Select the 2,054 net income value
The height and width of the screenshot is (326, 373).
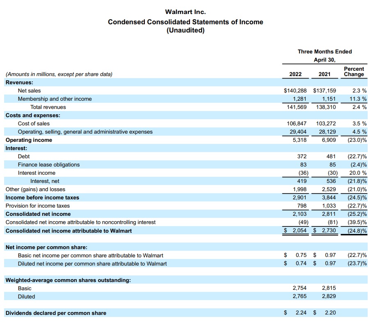(x=300, y=231)
